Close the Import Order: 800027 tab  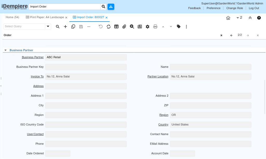(x=107, y=17)
